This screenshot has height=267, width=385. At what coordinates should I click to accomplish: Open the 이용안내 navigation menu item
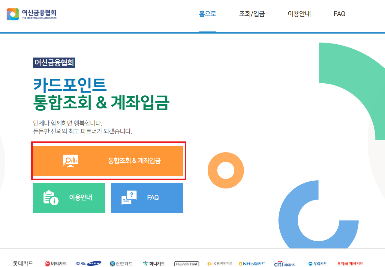point(299,14)
